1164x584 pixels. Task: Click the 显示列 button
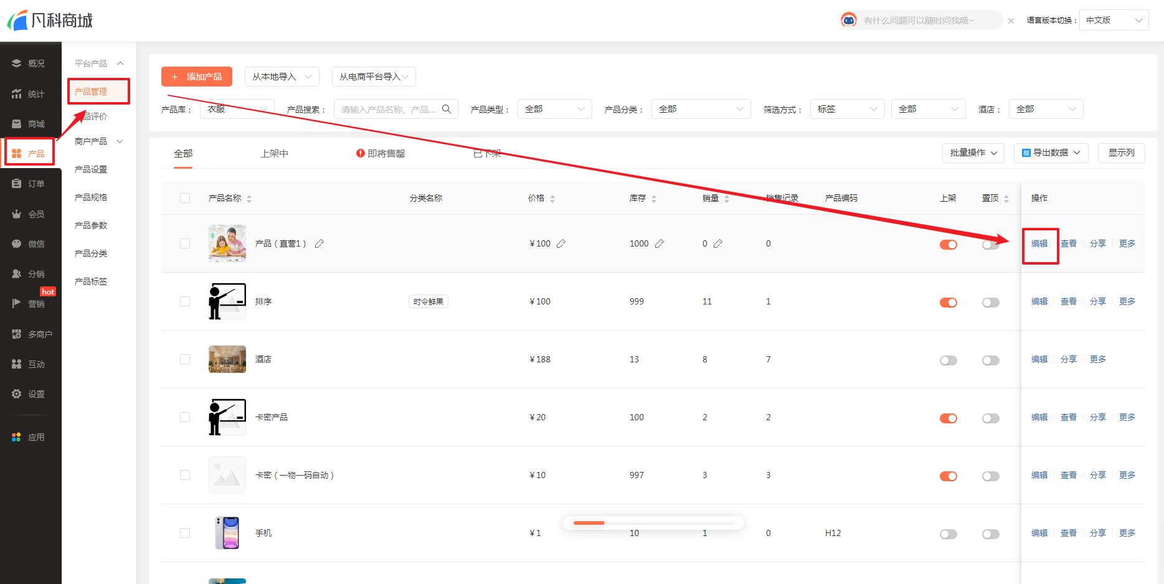tap(1122, 153)
